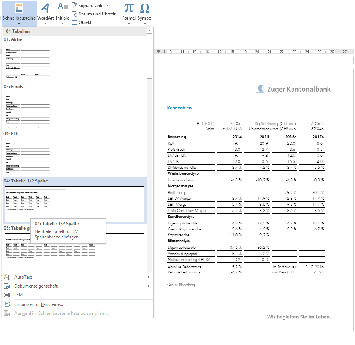This screenshot has height=345, width=355.
Task: Select the 2016e column header
Action: click(291, 137)
